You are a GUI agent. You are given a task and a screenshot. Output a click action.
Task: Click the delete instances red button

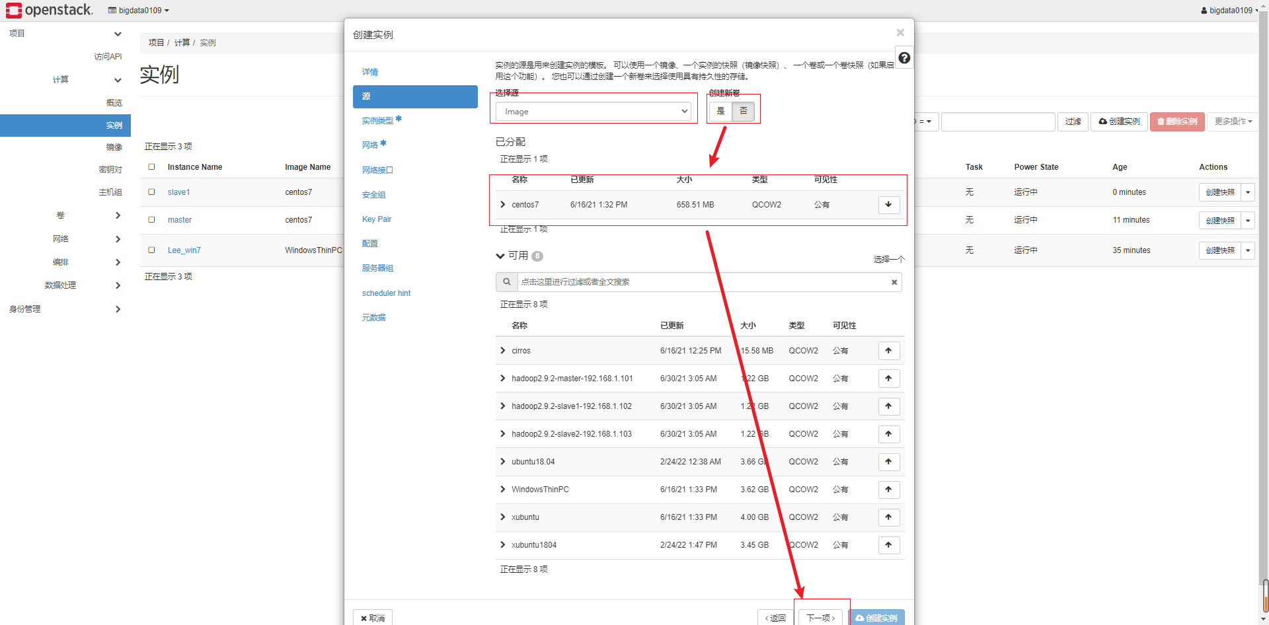1177,122
